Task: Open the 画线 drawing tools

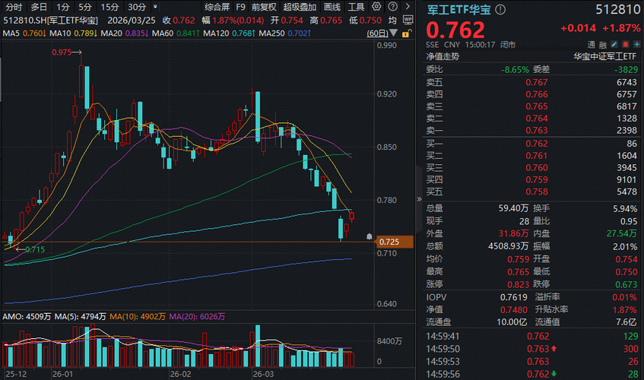Action: coord(332,7)
